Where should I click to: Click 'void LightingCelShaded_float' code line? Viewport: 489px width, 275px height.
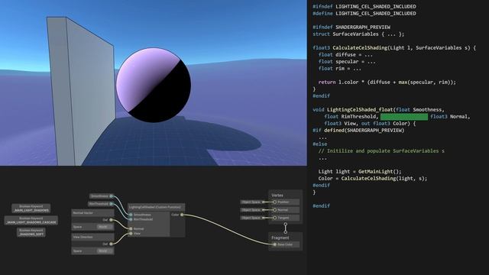[378, 109]
